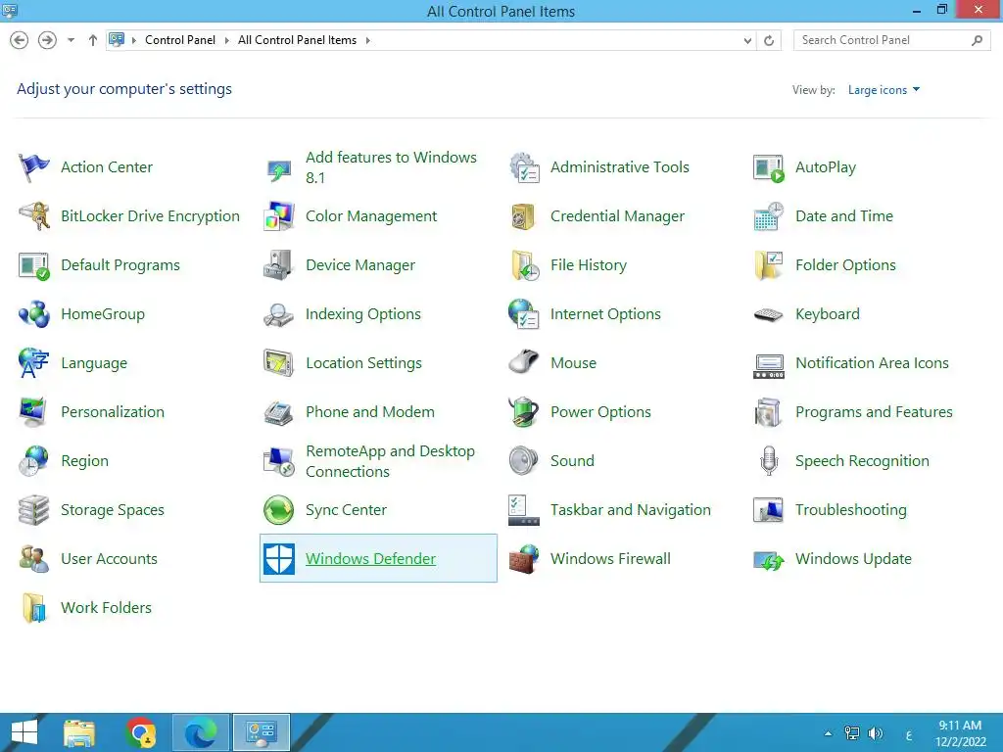Open the Action Center flag icon
The height and width of the screenshot is (752, 1003).
pos(34,167)
